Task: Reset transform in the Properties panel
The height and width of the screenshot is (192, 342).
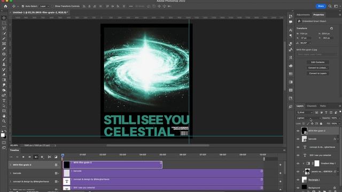Action: (331, 28)
